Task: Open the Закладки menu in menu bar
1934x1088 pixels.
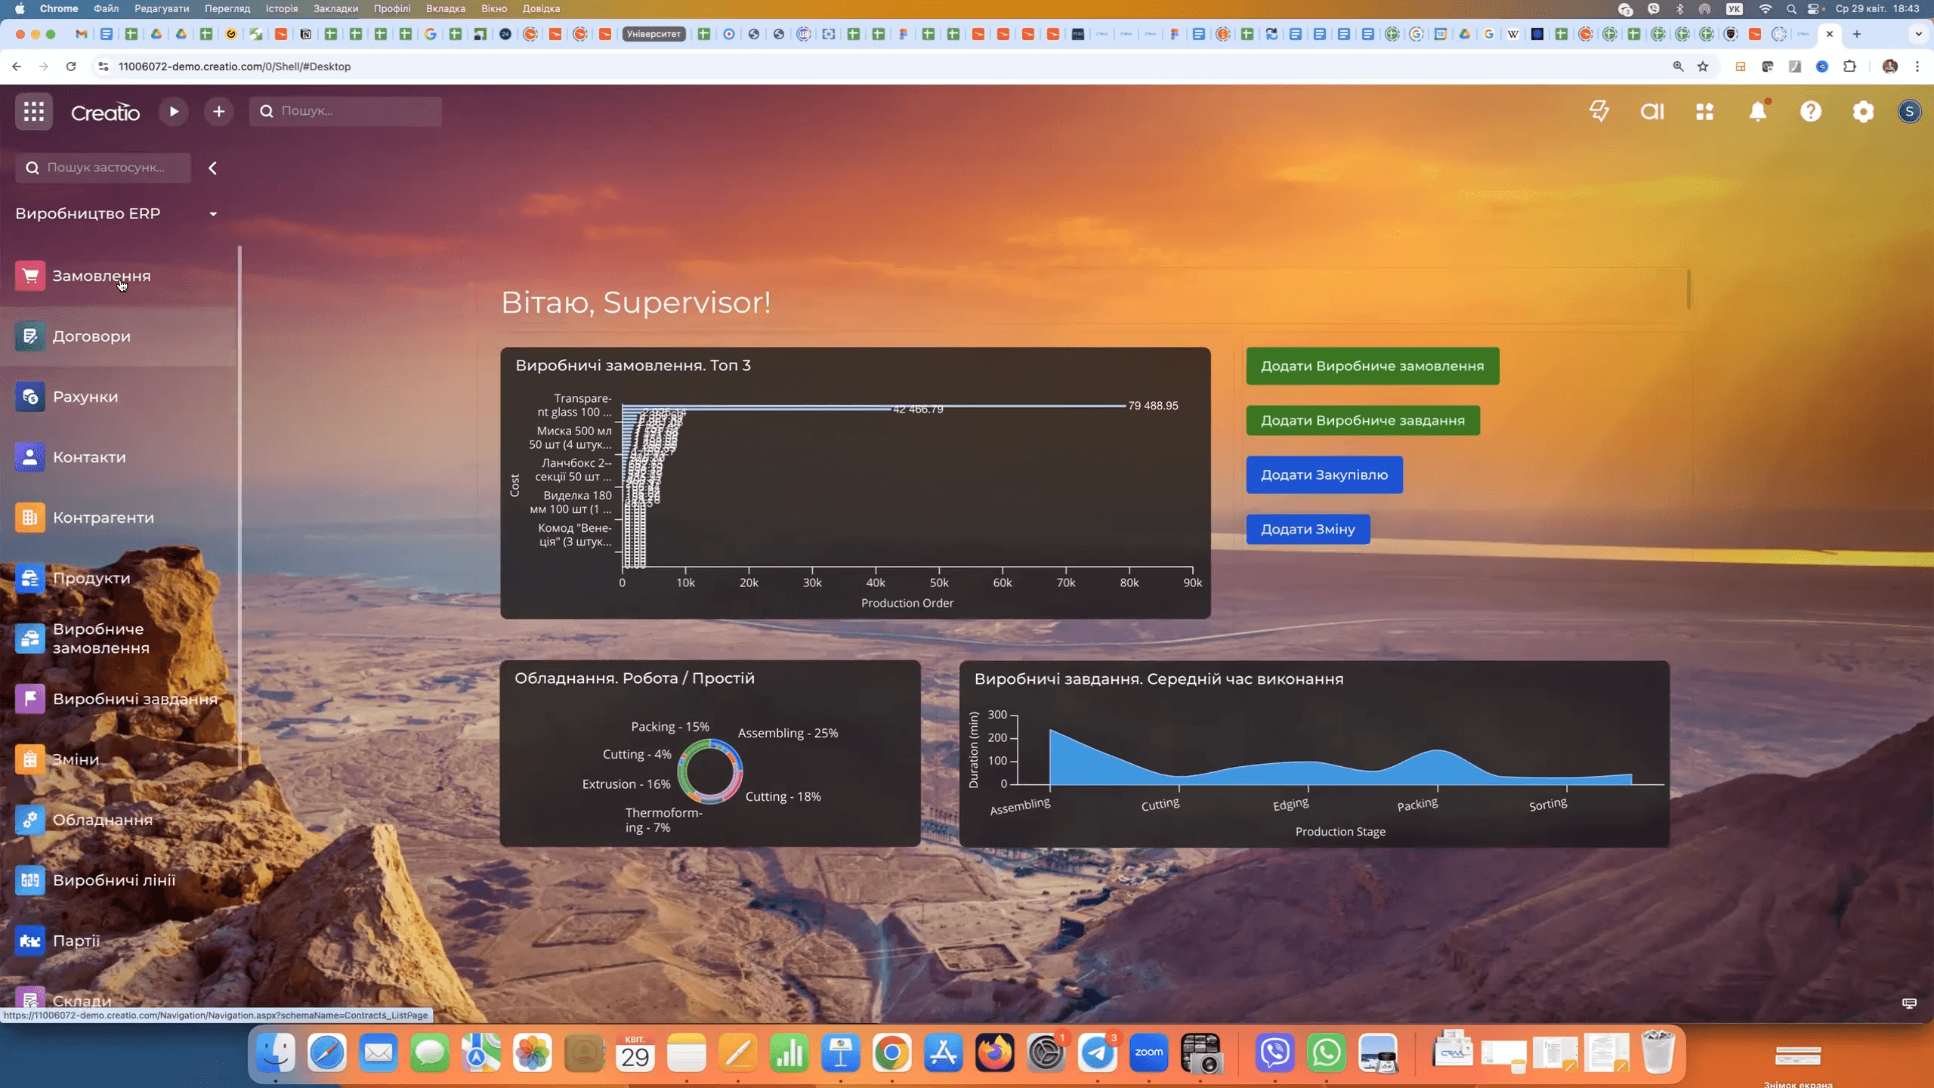Action: click(x=335, y=8)
